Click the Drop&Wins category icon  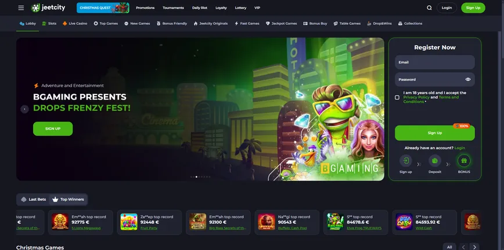tap(369, 23)
